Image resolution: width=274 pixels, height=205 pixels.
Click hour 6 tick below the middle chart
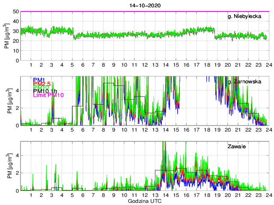pyautogui.click(x=83, y=130)
